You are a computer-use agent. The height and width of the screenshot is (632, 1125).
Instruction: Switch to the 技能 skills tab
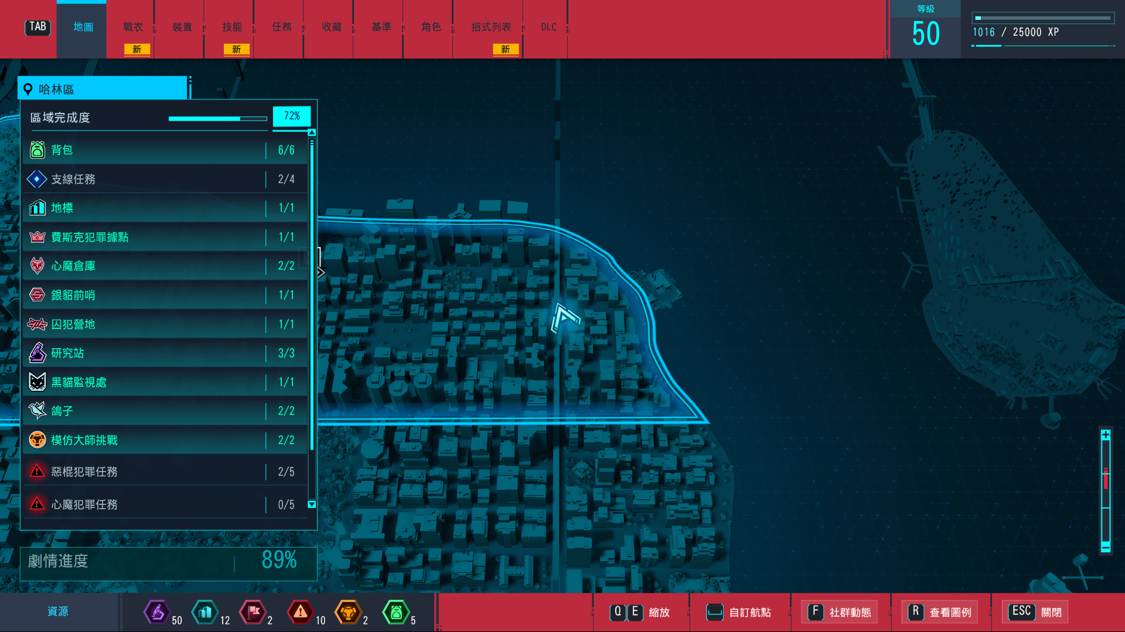[x=232, y=28]
